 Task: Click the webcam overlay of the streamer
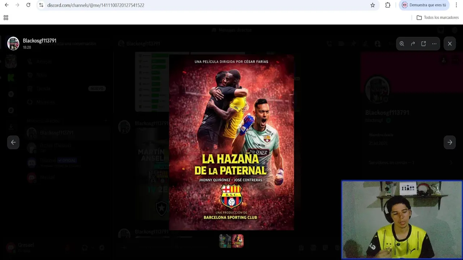pyautogui.click(x=402, y=220)
